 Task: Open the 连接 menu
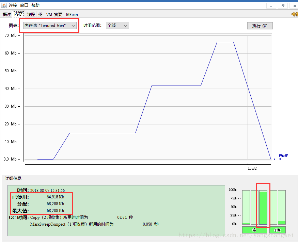pos(13,5)
